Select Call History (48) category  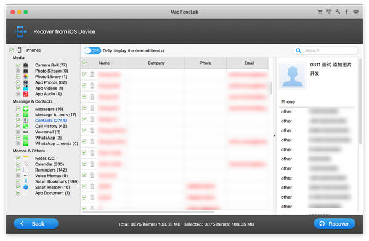(x=51, y=126)
